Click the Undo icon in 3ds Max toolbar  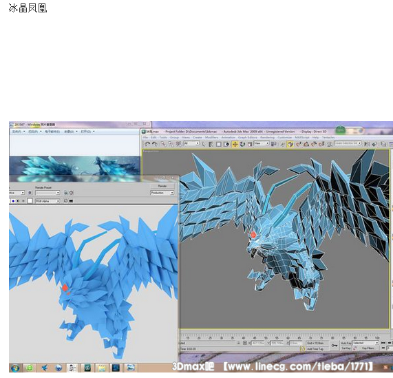[147, 144]
